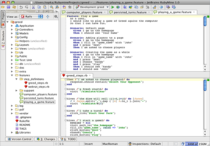The height and width of the screenshot is (146, 210).
Task: Open the 7: Structure side tab
Action: (3, 39)
